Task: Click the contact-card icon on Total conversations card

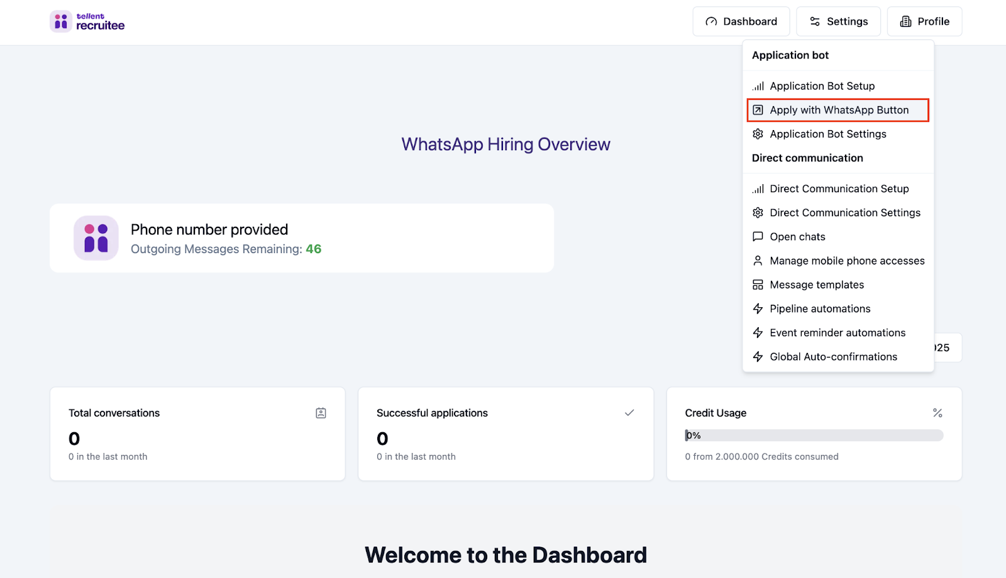Action: click(x=321, y=413)
